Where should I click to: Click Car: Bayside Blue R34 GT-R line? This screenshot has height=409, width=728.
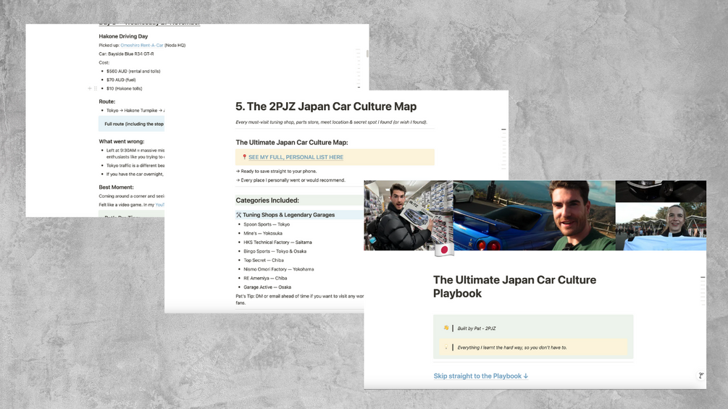point(126,54)
